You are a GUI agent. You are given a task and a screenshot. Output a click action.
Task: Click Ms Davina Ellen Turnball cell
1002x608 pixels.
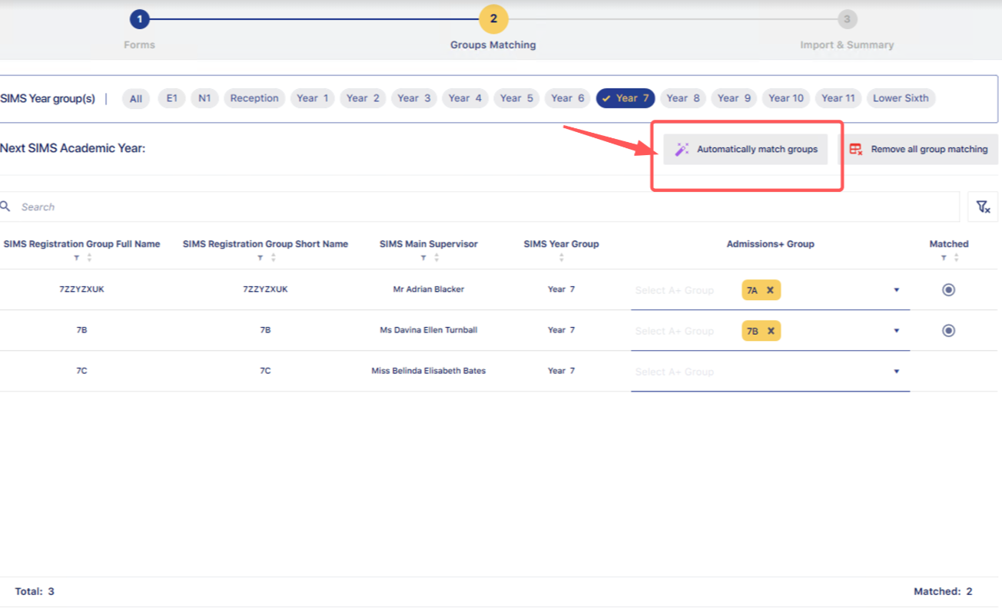pos(428,330)
